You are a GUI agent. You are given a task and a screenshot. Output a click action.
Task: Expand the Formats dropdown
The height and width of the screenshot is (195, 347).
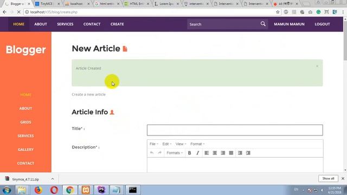pyautogui.click(x=175, y=153)
